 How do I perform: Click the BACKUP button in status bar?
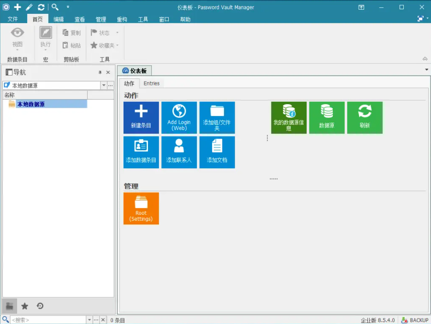coord(415,320)
